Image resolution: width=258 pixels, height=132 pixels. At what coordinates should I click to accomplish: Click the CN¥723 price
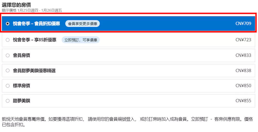[243, 40]
